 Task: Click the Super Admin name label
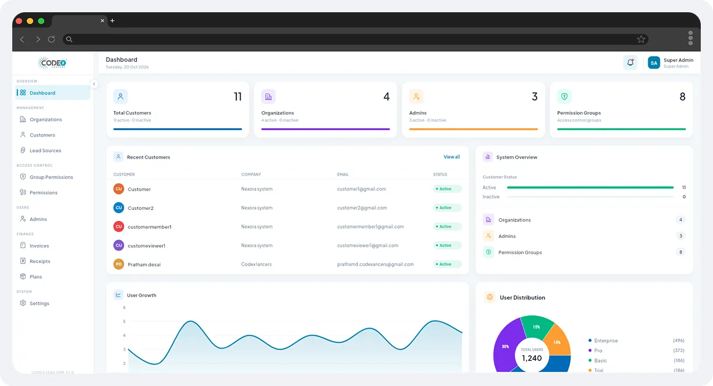coord(679,60)
